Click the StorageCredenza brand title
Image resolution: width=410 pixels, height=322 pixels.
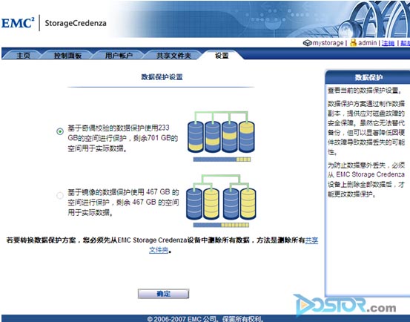click(x=76, y=23)
